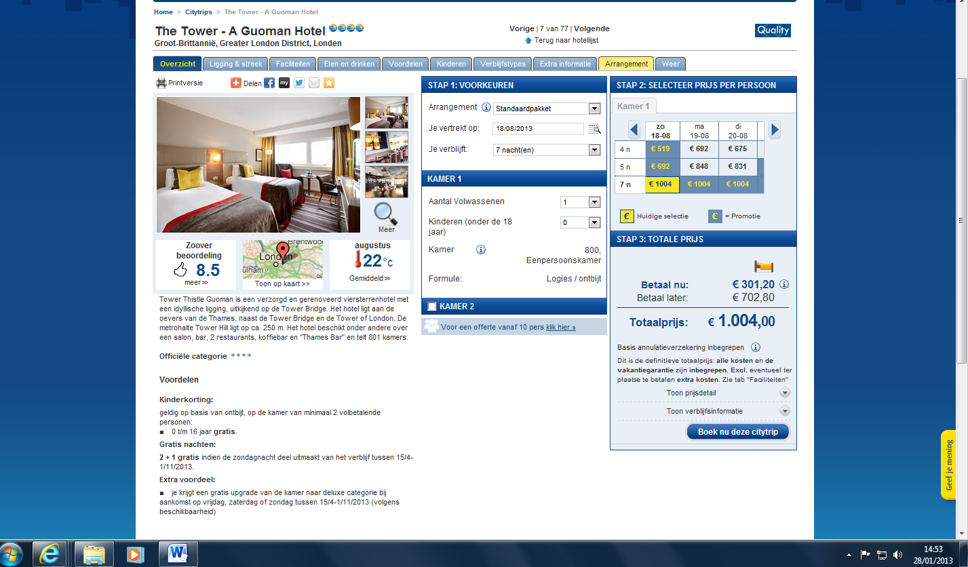Viewport: 968px width, 567px height.
Task: Open the Ligging & streek tab
Action: point(235,64)
